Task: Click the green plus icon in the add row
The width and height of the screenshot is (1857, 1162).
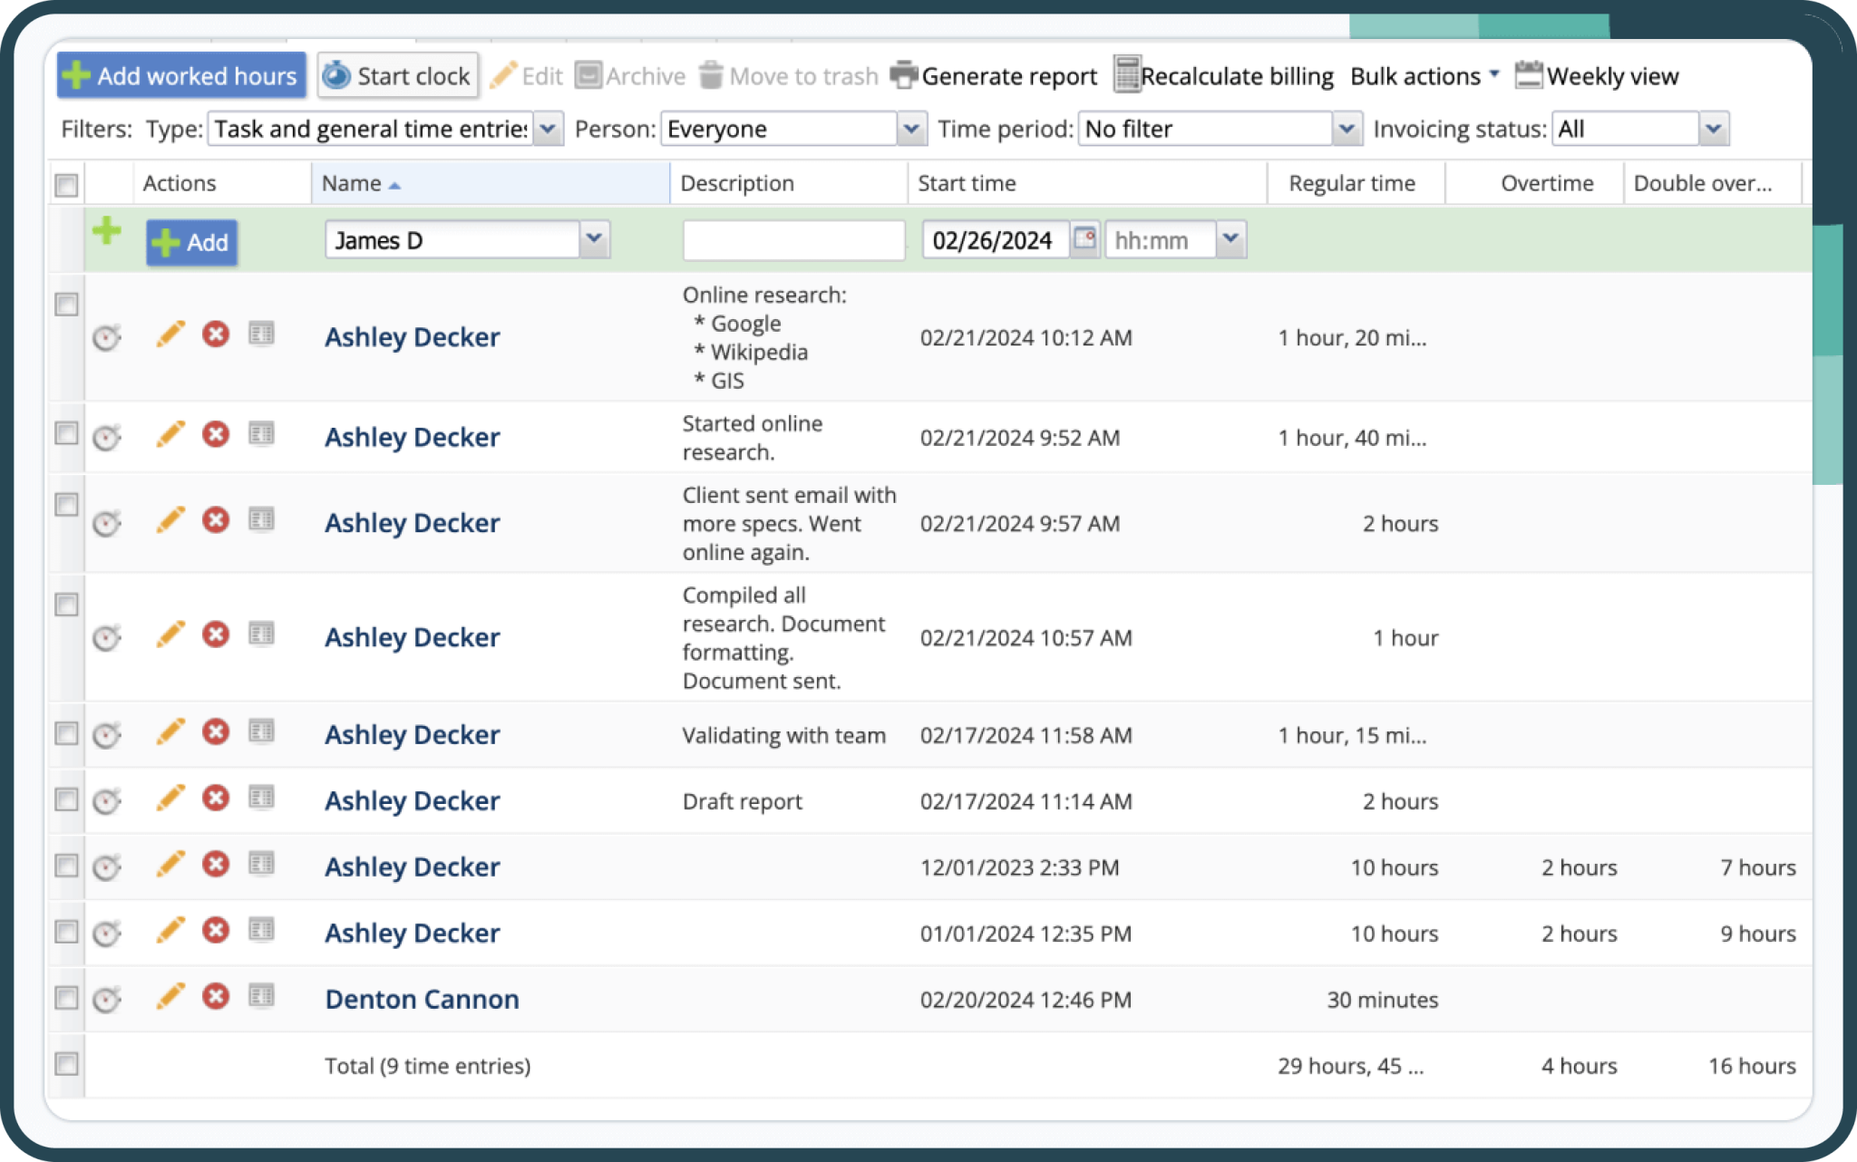Action: pyautogui.click(x=108, y=231)
